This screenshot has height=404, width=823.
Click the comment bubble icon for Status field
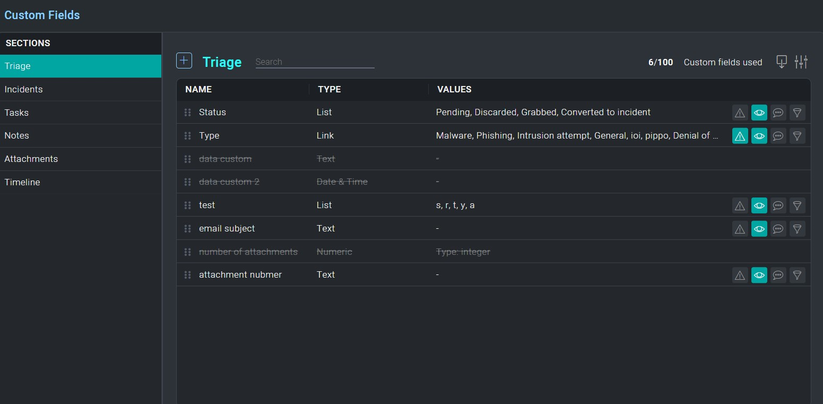pyautogui.click(x=778, y=112)
